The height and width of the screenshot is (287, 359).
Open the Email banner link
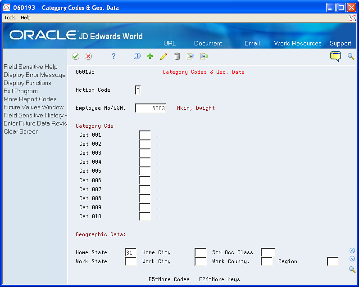point(252,43)
